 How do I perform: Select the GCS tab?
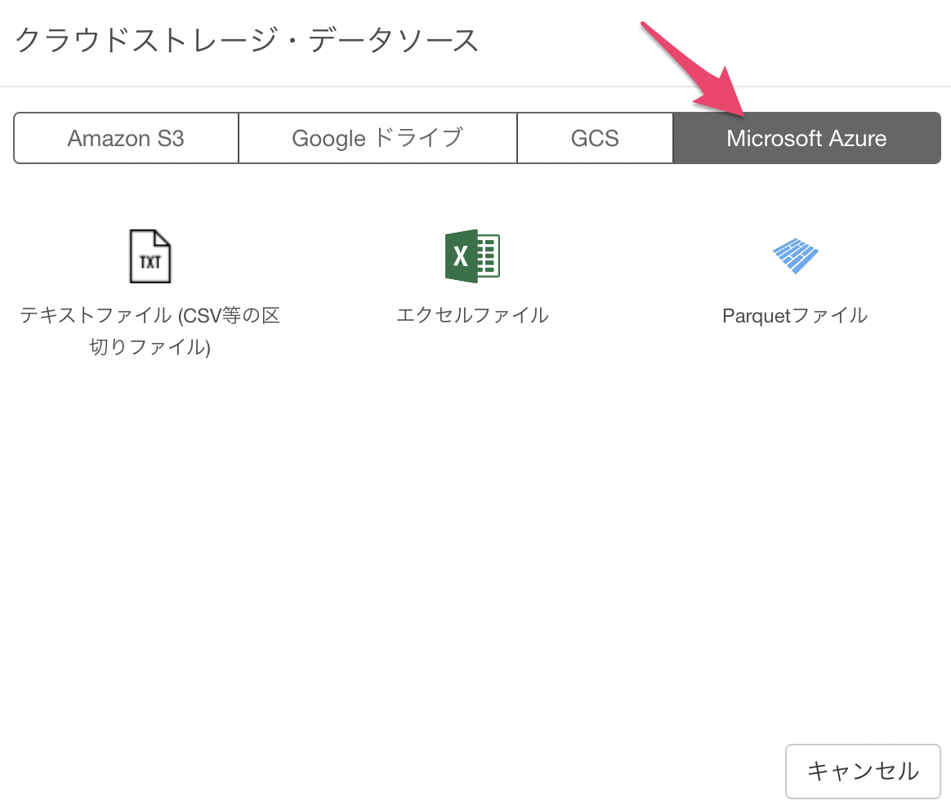595,138
